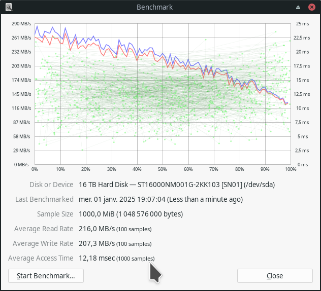This screenshot has height=291, width=321.
Task: Click the 80% label on horizontal axis
Action: pos(239,169)
